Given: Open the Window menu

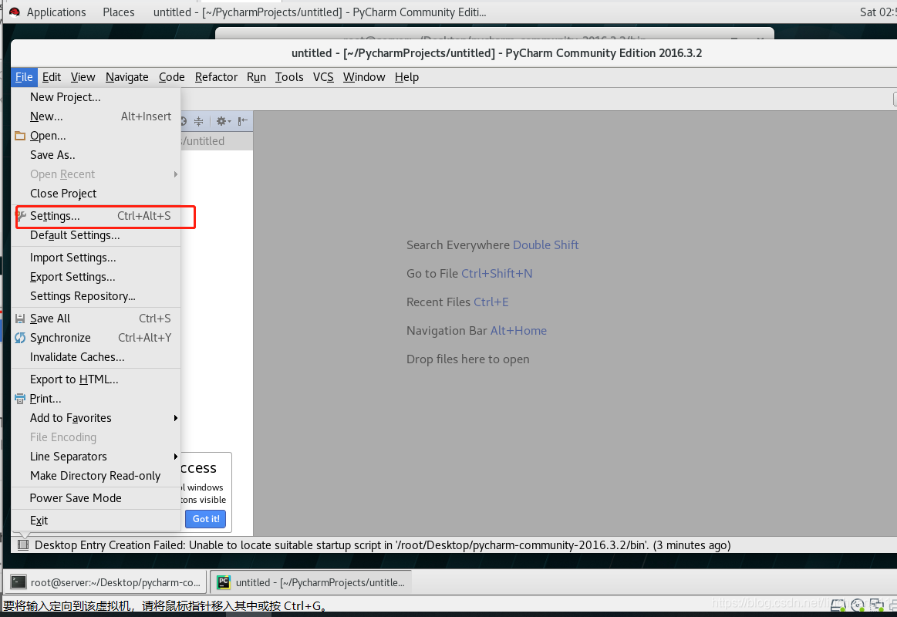Looking at the screenshot, I should pyautogui.click(x=364, y=77).
